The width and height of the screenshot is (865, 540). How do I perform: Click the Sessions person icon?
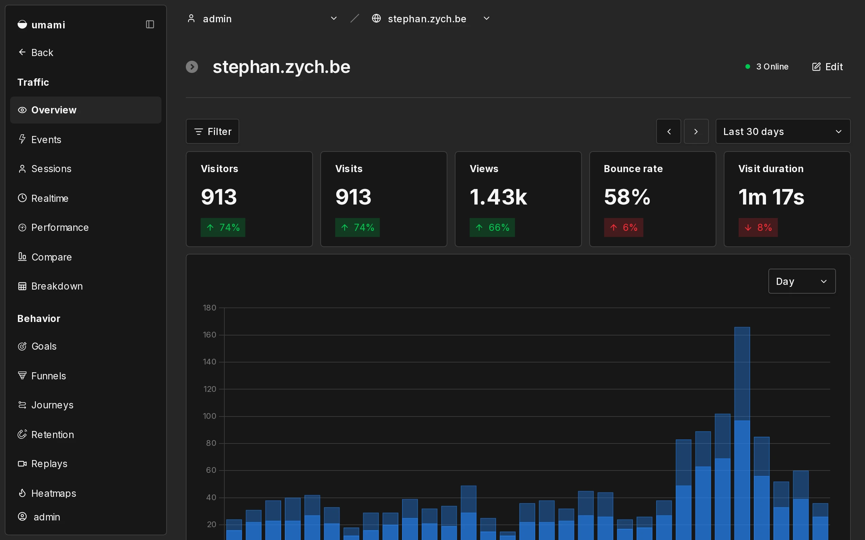click(x=22, y=168)
